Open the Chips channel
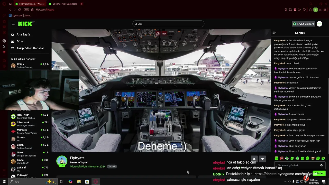 (x=30, y=66)
